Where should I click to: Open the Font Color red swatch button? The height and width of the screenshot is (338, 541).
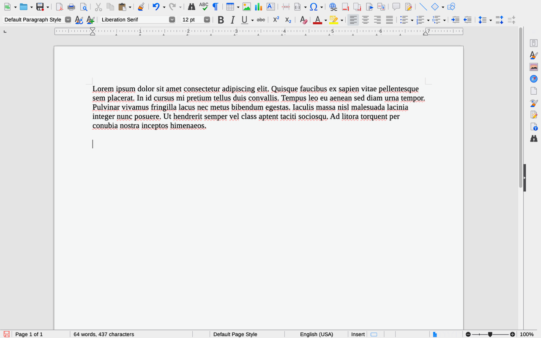point(317,19)
